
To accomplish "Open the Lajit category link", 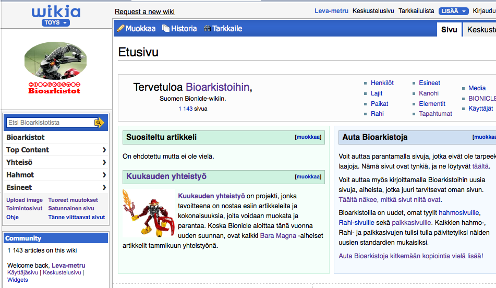I will [377, 93].
